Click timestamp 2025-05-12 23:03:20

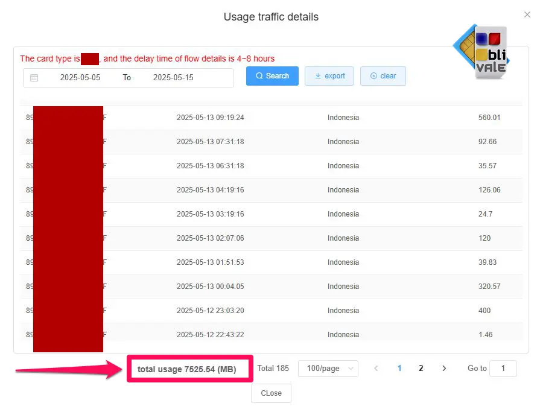click(x=210, y=311)
